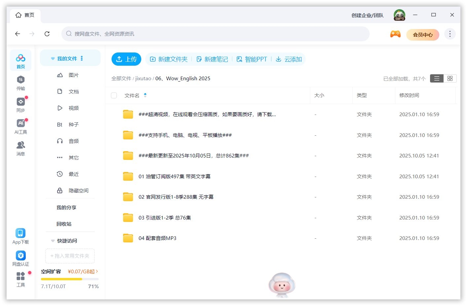Collapse the 我的文件 section chevron
The image size is (467, 306).
(x=53, y=58)
